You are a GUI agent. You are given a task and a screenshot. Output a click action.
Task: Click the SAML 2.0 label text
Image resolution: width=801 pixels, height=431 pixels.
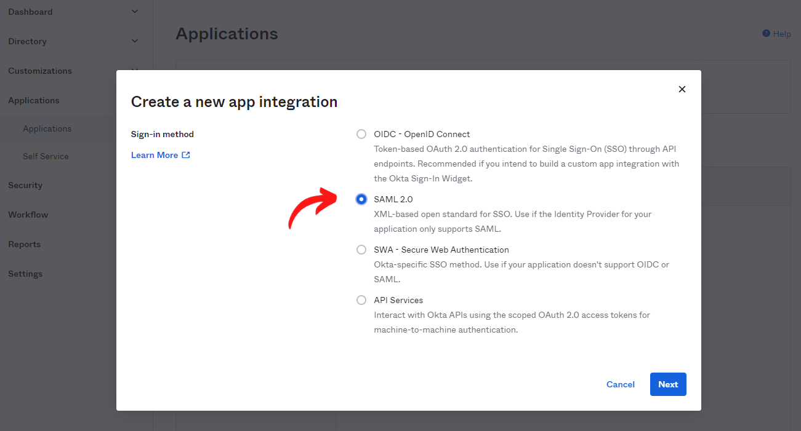[393, 199]
